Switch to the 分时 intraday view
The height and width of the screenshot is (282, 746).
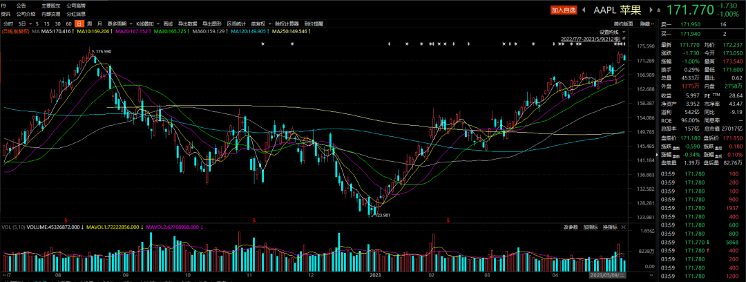(8, 23)
